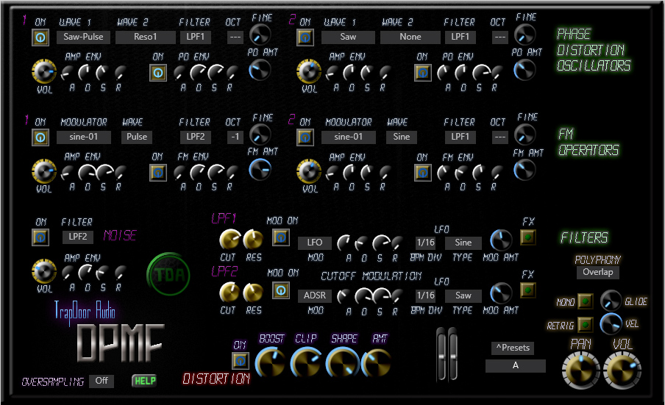
Task: Enable the LPF2 FX green LED button
Action: [x=527, y=290]
